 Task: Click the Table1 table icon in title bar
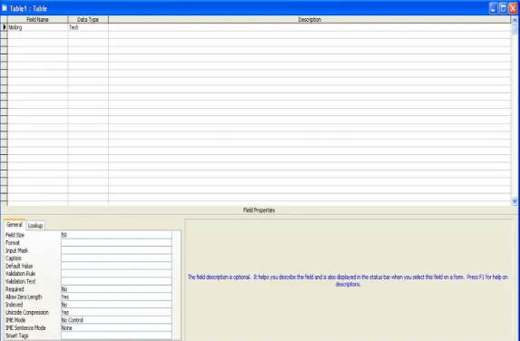(5, 8)
